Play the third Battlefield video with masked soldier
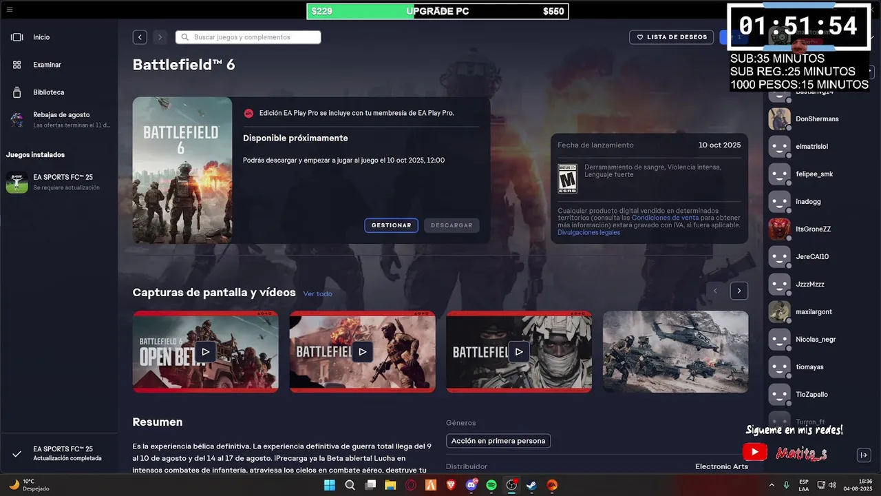The image size is (881, 496). point(519,351)
